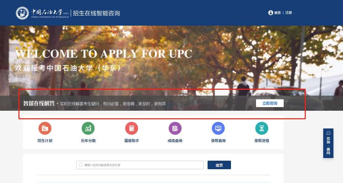Open the 登录 login link

(x=277, y=13)
